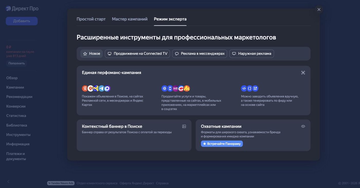Screen dimensions: 360x188
Task: Click the eye icon on Охватные кампании card
Action: [303, 126]
